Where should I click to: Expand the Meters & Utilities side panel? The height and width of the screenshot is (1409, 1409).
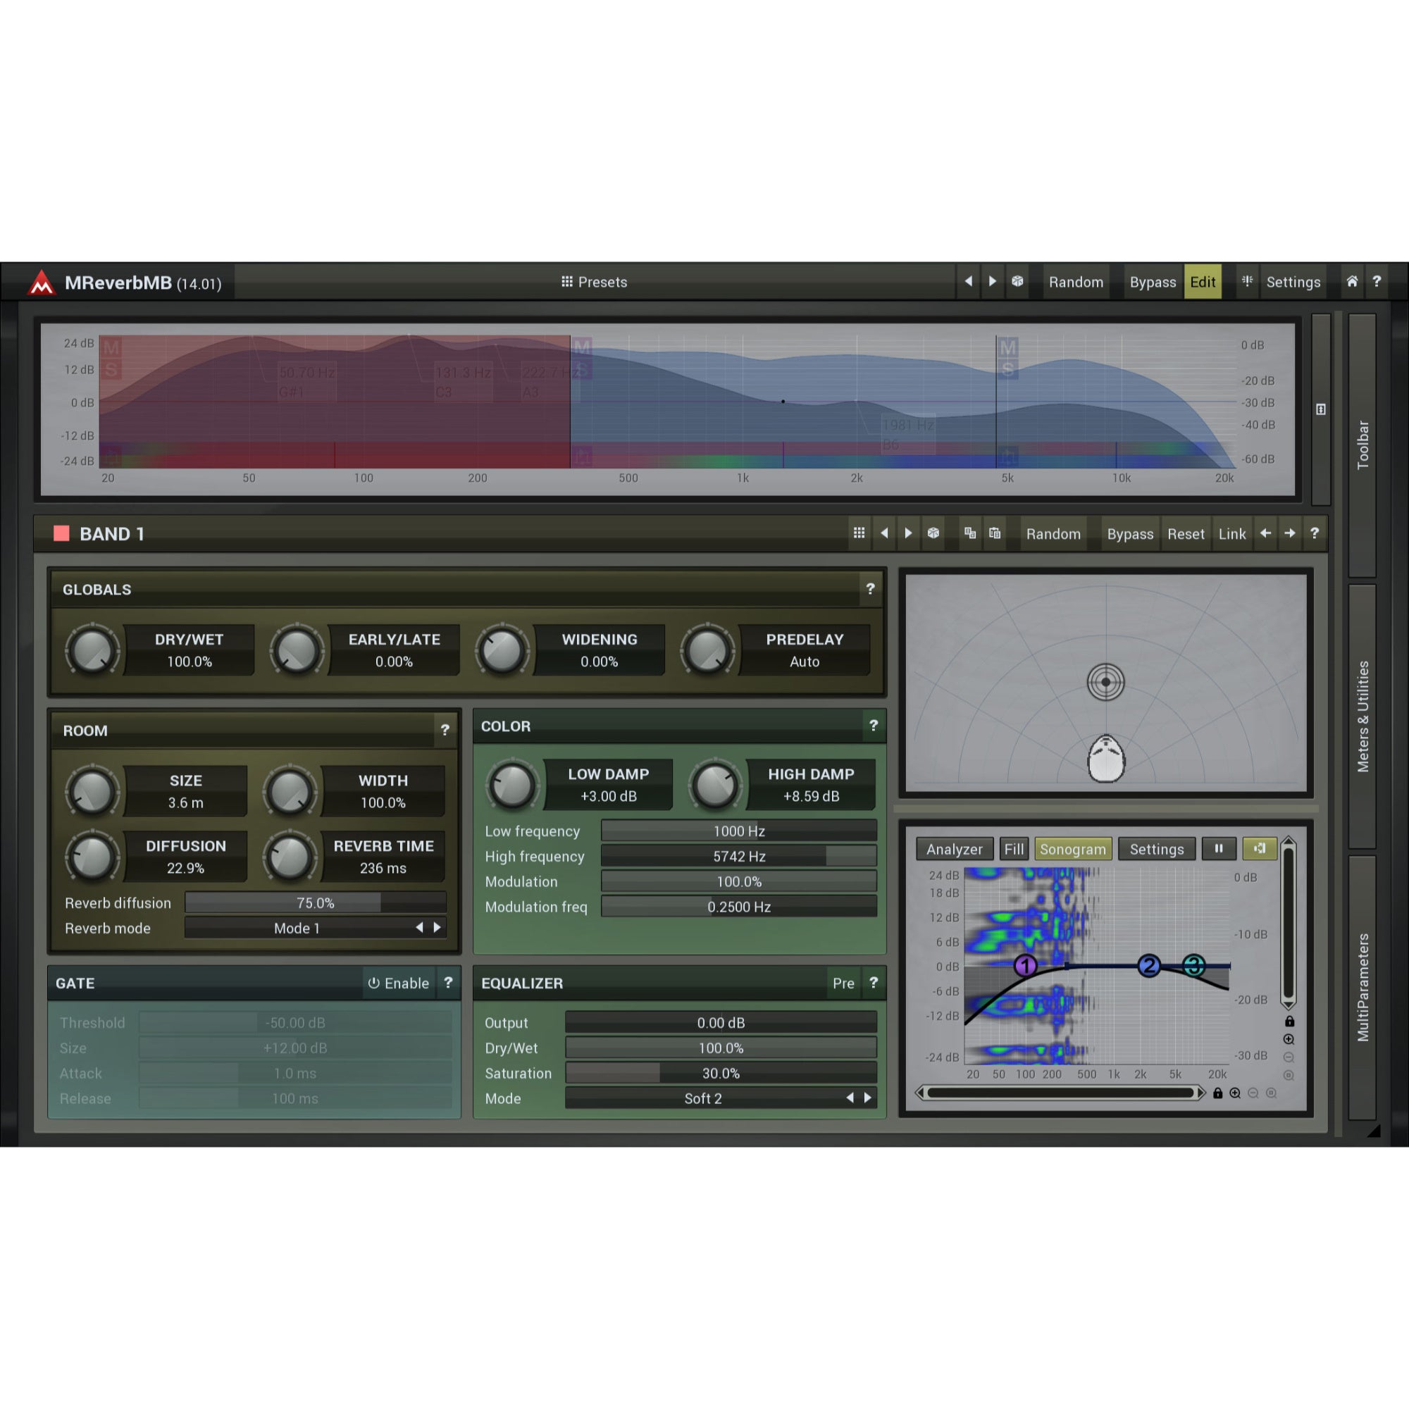1363,716
